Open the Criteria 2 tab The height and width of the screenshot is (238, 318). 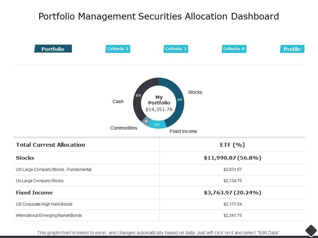pyautogui.click(x=118, y=49)
